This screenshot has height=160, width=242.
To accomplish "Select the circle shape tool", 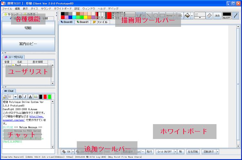I will pyautogui.click(x=156, y=16).
